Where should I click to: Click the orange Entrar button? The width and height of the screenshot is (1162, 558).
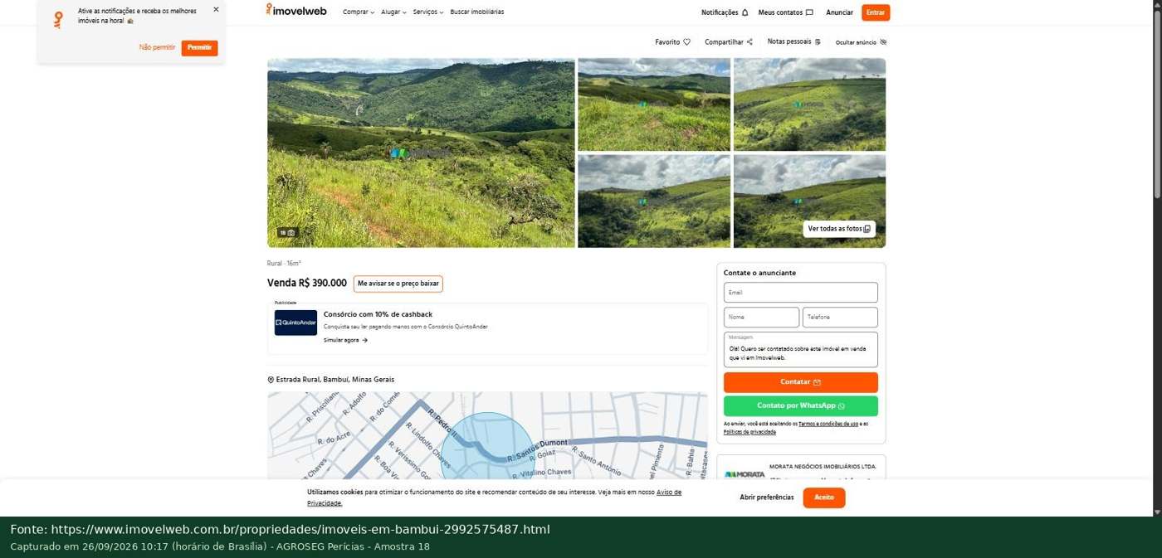point(876,12)
